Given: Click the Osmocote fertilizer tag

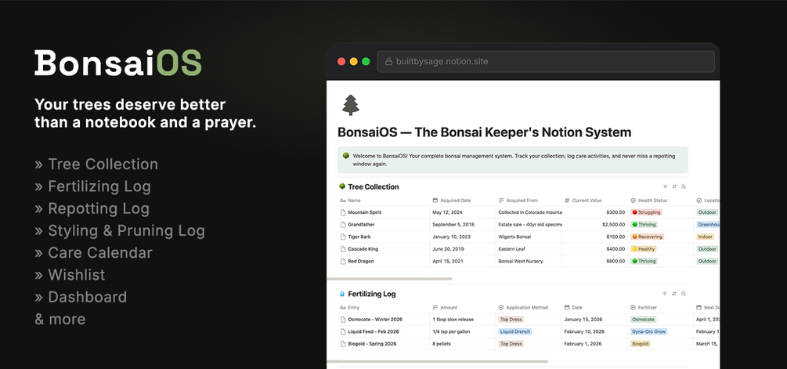Looking at the screenshot, I should (x=644, y=320).
